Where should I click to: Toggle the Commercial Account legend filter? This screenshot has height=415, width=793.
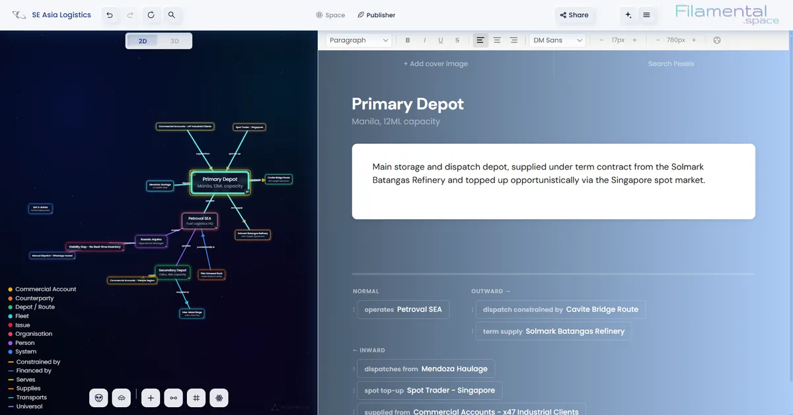[42, 289]
